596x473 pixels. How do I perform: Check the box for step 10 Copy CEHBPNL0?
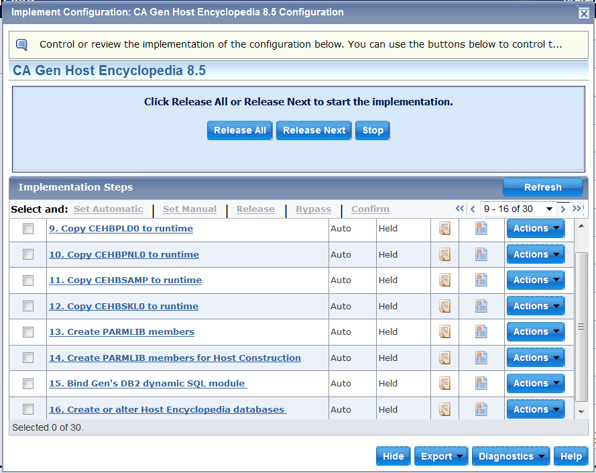tap(28, 254)
